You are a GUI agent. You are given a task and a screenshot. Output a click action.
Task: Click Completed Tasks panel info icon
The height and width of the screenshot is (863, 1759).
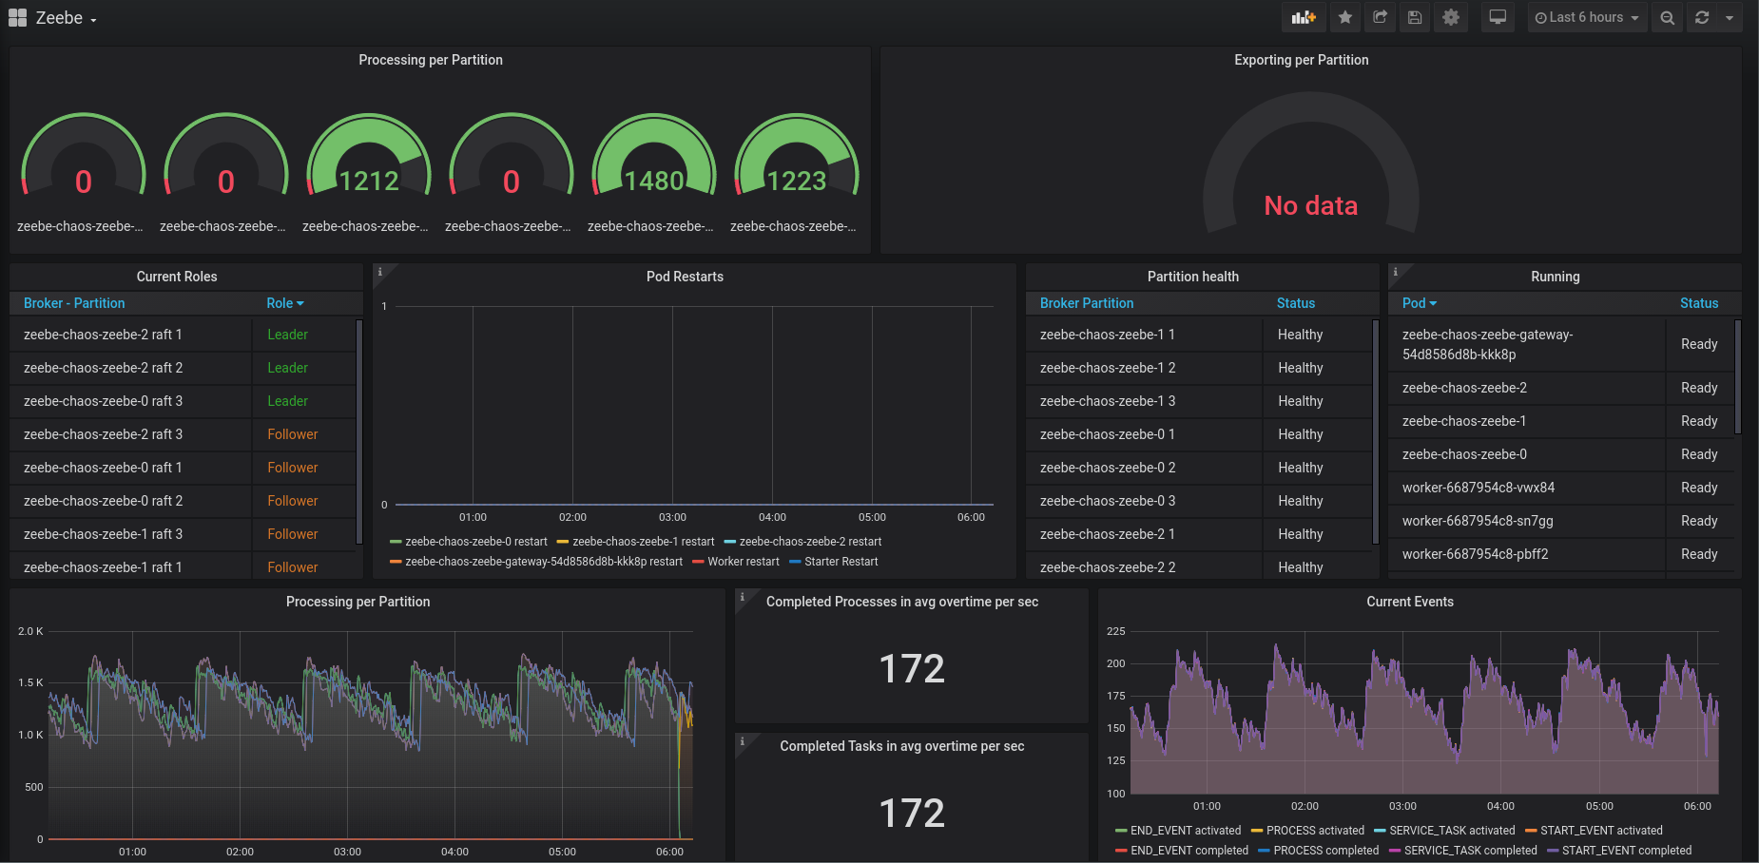(x=743, y=741)
